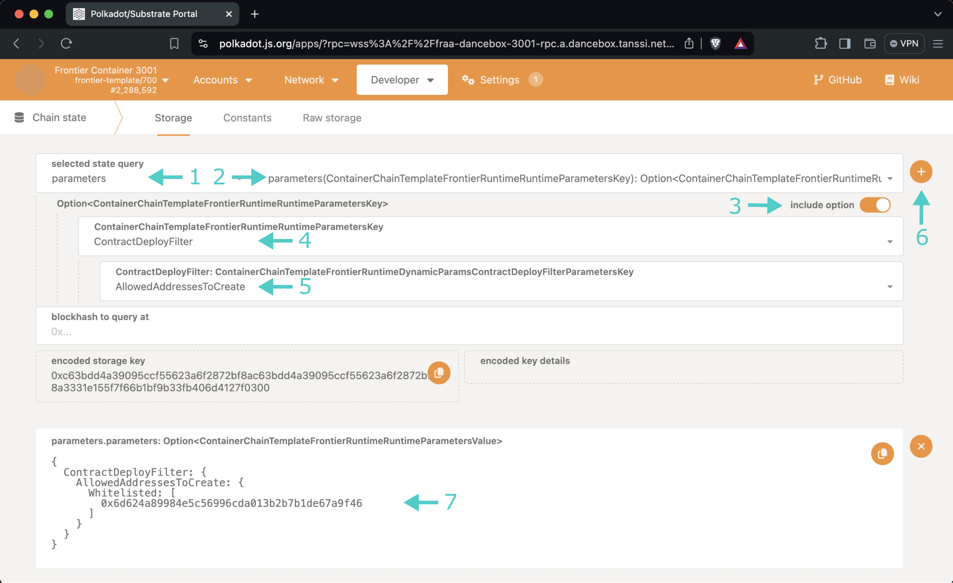The height and width of the screenshot is (583, 953).
Task: Open a new browser tab
Action: 254,14
